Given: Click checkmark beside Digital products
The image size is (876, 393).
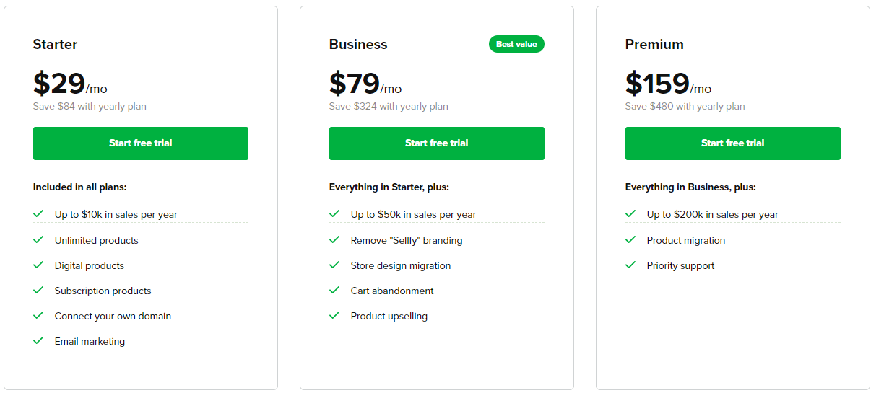Looking at the screenshot, I should (x=38, y=265).
